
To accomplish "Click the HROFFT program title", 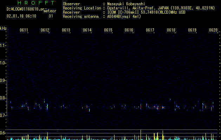I will 36,3.
